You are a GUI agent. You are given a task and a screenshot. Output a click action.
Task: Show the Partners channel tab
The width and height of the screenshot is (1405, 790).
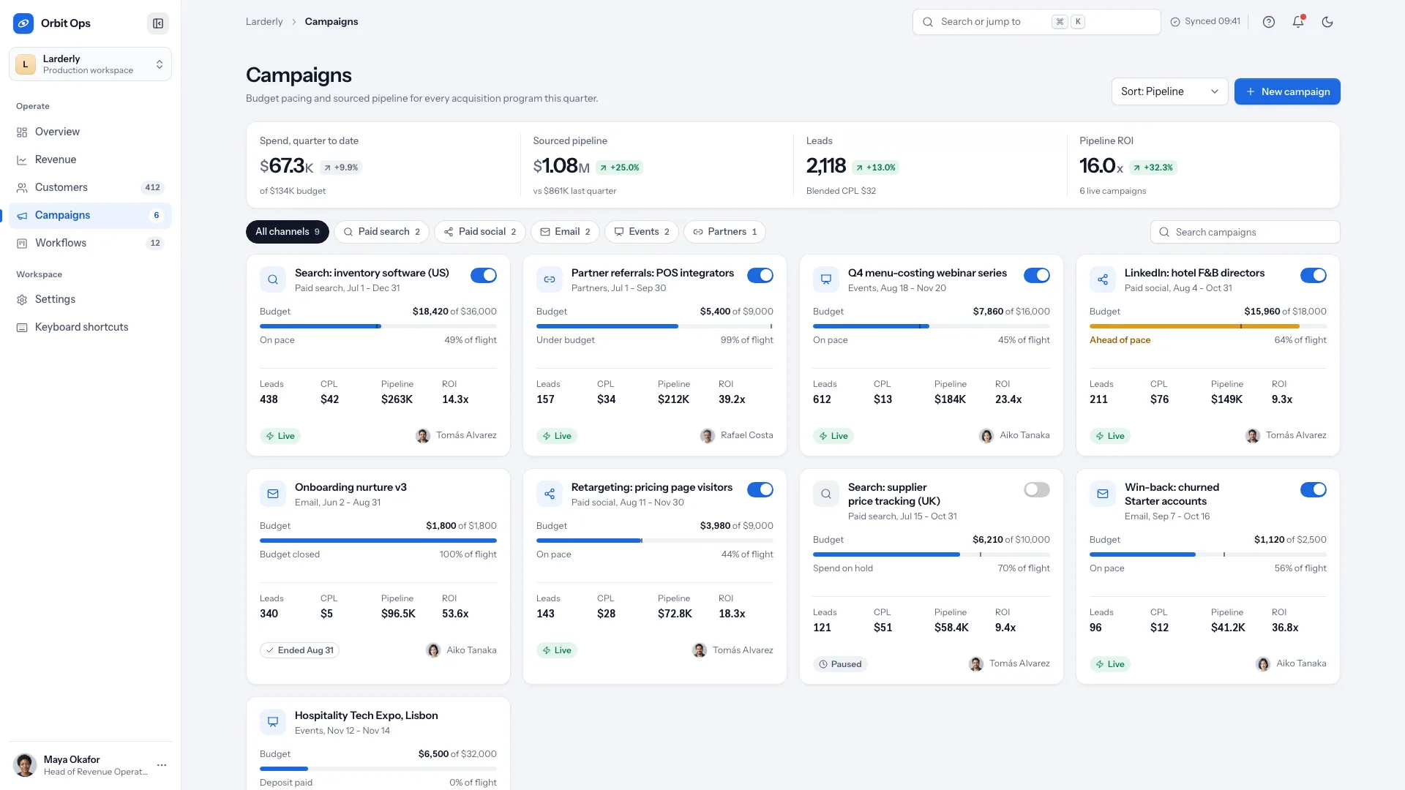[724, 232]
